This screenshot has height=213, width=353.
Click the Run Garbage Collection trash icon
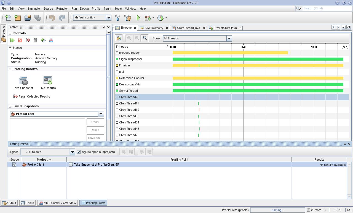pyautogui.click(x=36, y=40)
